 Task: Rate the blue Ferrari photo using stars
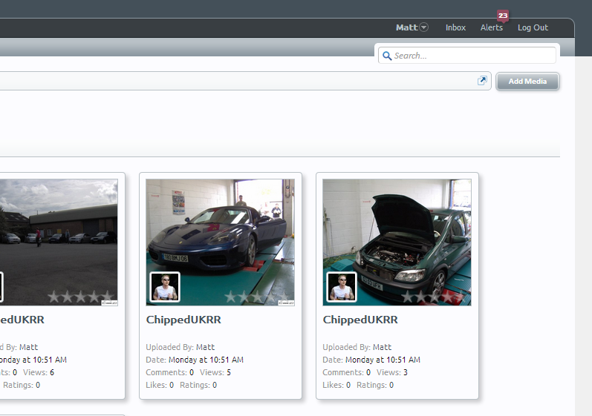(258, 297)
